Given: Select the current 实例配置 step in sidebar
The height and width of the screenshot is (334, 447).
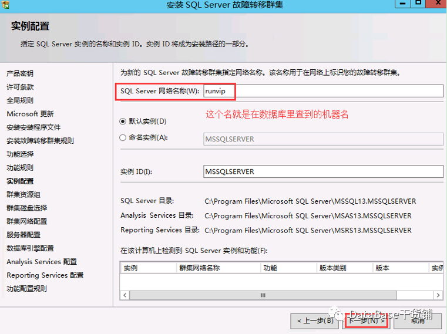Looking at the screenshot, I should coord(20,181).
